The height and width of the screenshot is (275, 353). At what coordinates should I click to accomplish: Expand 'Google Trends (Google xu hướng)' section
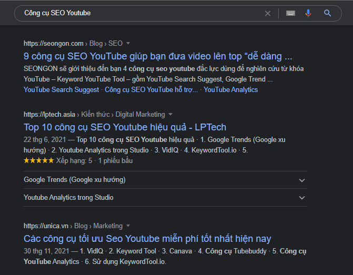coord(166,180)
